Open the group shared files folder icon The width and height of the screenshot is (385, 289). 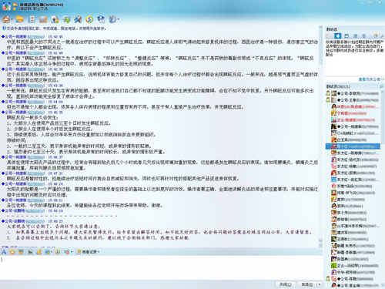click(20, 19)
